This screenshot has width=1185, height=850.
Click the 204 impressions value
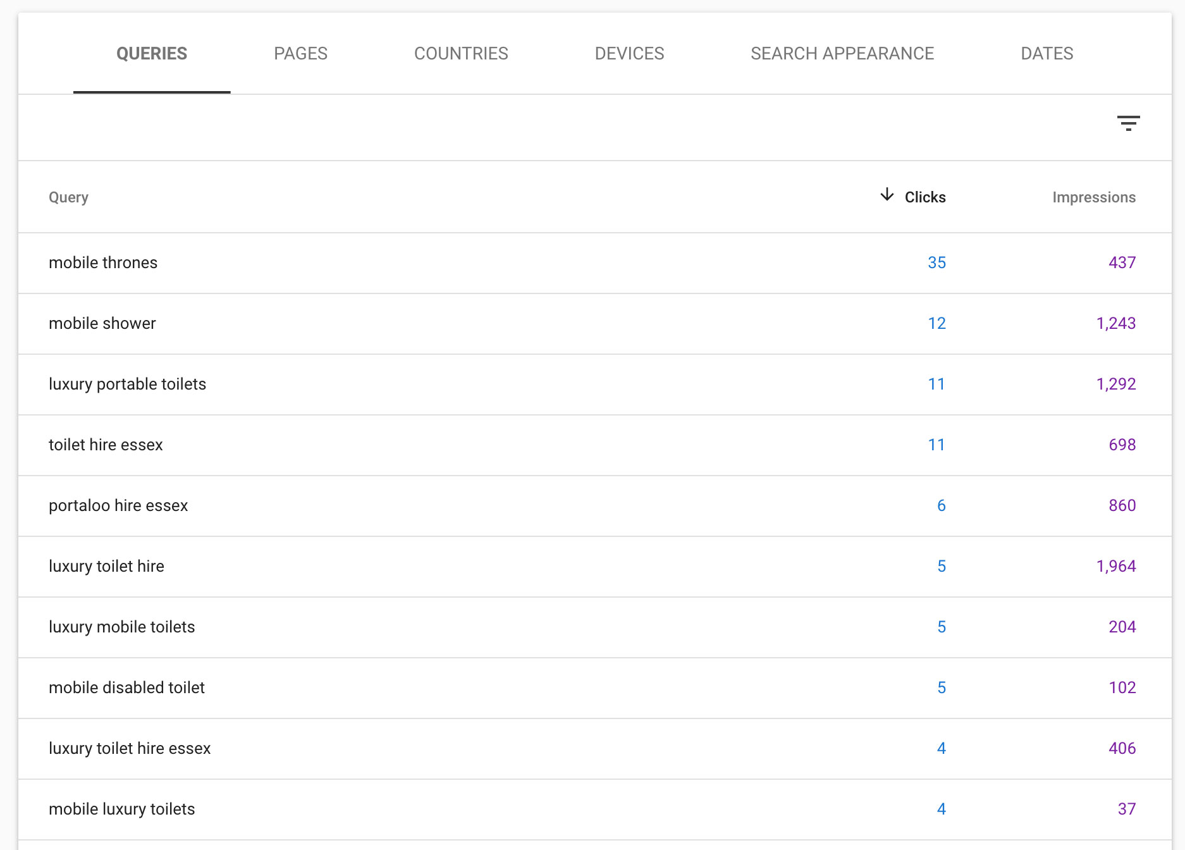click(x=1122, y=627)
